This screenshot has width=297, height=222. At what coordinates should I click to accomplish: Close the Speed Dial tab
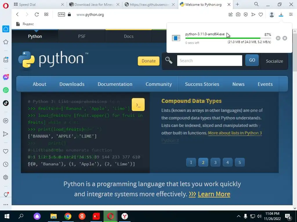[63, 5]
